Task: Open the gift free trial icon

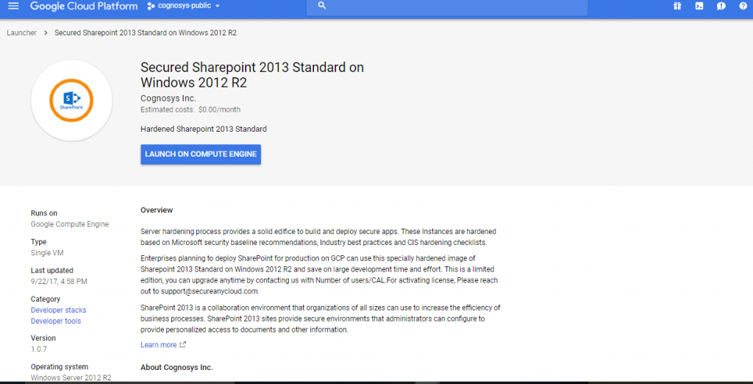Action: point(677,6)
